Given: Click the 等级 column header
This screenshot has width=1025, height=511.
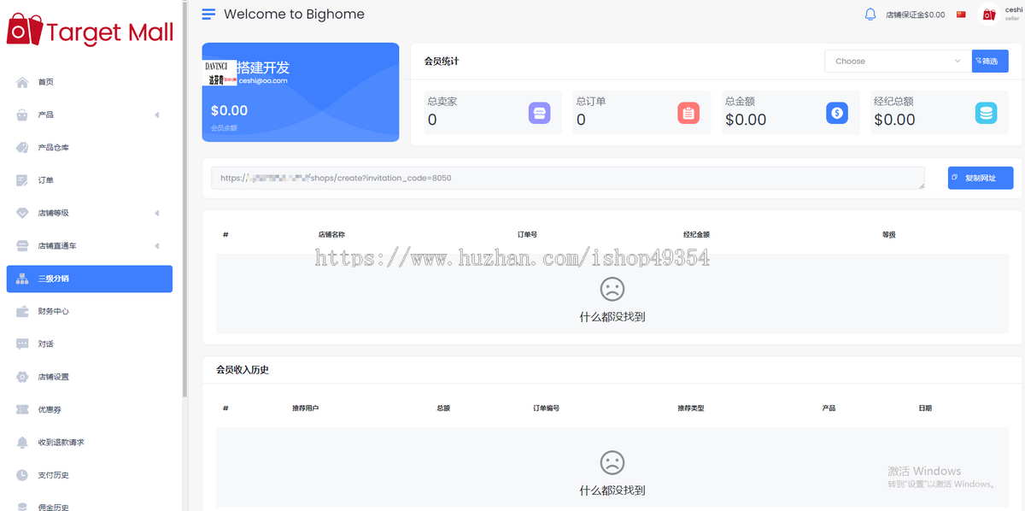Looking at the screenshot, I should click(888, 234).
